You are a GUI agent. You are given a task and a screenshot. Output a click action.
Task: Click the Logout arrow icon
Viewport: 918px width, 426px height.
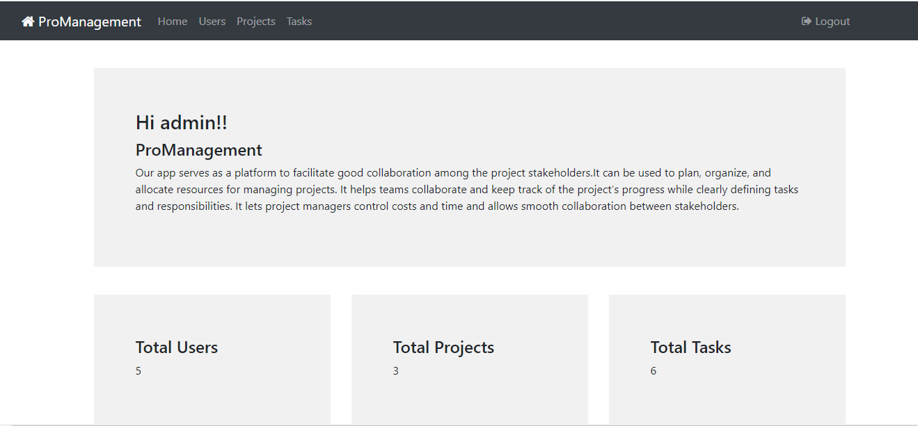pyautogui.click(x=806, y=21)
